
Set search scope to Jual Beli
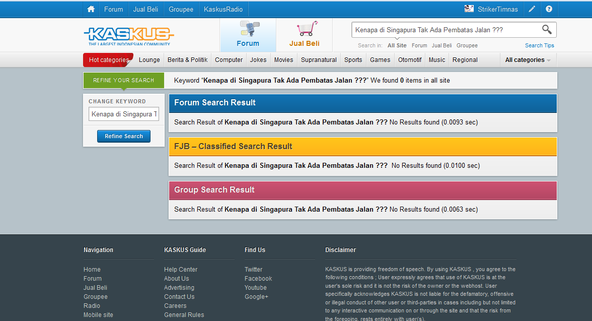[x=442, y=45]
